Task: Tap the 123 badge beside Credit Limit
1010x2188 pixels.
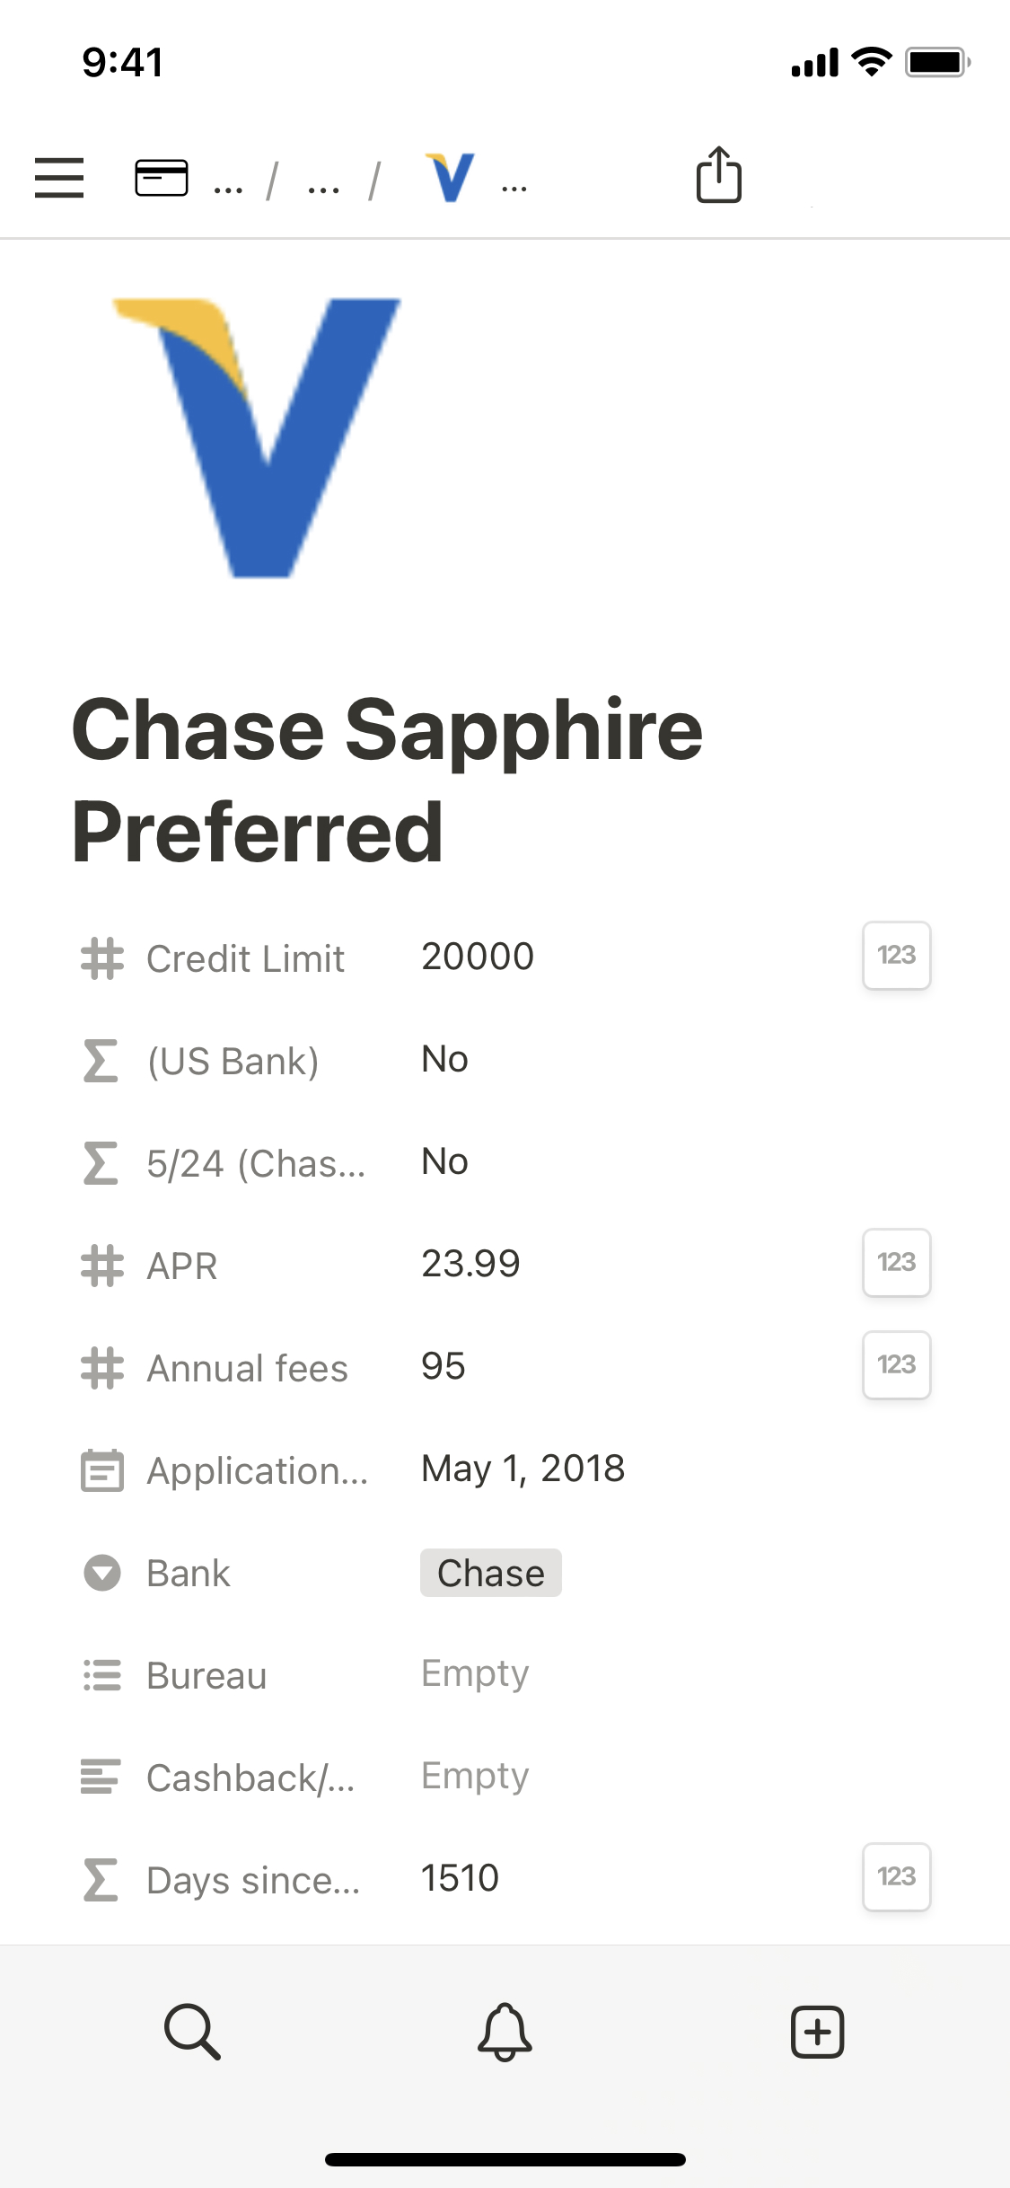Action: coord(896,955)
